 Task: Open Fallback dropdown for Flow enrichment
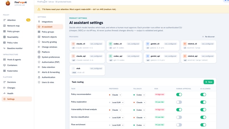(140, 125)
